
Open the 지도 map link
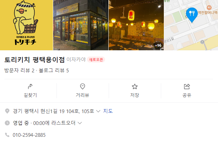coord(108,111)
